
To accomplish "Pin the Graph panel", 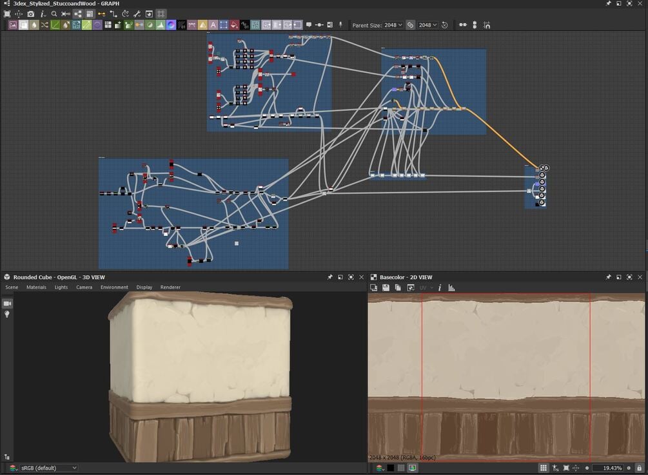I will [x=608, y=4].
